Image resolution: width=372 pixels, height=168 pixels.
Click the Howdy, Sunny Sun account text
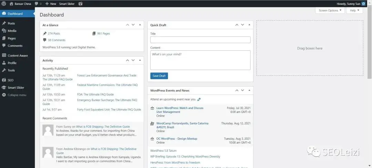[348, 4]
